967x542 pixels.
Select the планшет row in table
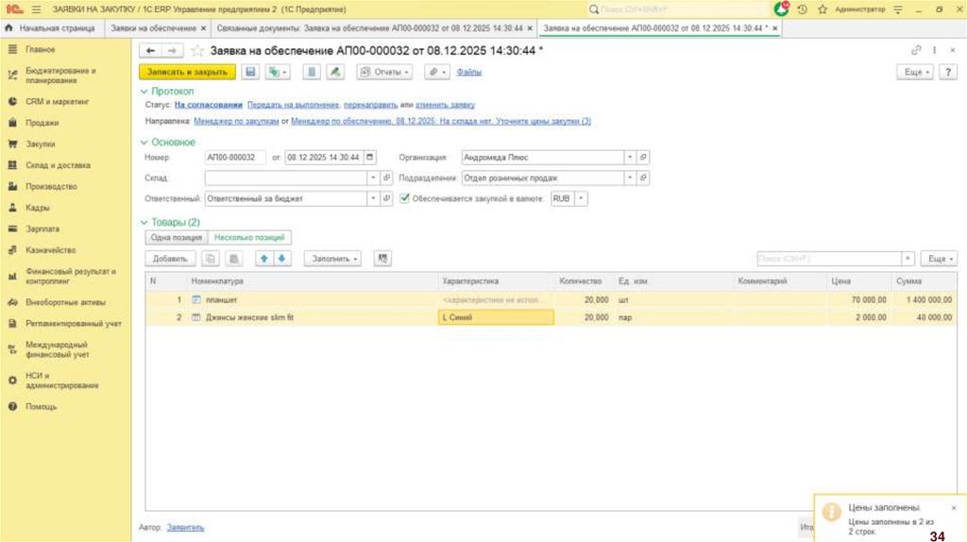[x=551, y=299]
